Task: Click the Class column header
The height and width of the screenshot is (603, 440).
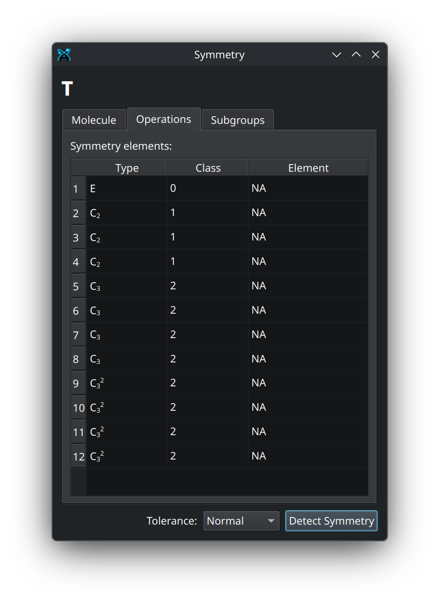Action: point(208,168)
